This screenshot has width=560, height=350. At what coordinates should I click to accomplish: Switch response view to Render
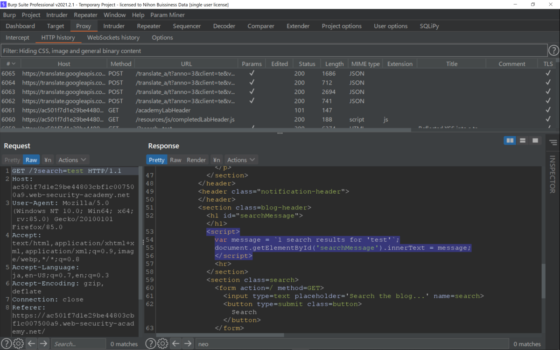click(x=196, y=160)
